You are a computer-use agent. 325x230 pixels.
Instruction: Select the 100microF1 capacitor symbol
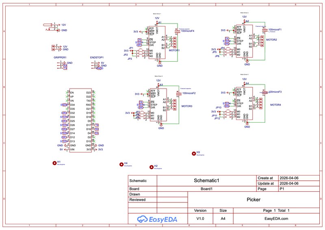(265, 30)
